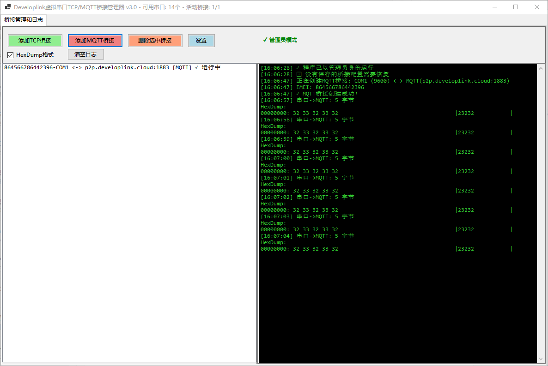The image size is (548, 366).
Task: Click the 16:07:04 串口->MQTT log entry
Action: point(307,236)
